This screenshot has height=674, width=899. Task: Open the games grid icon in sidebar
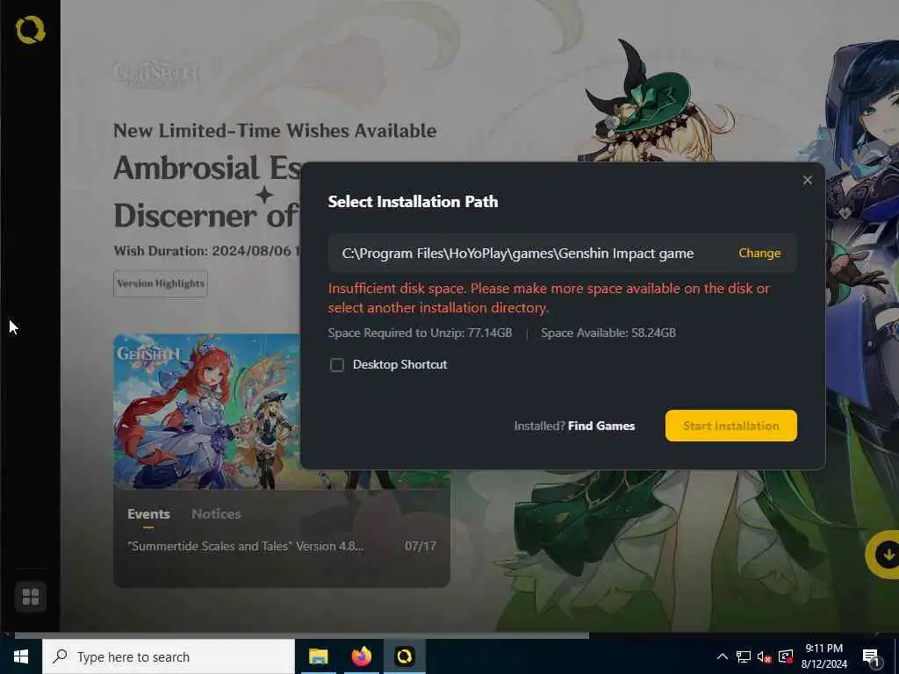tap(31, 597)
